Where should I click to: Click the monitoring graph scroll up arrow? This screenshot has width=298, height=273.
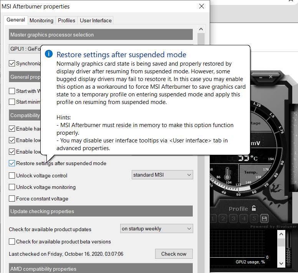coord(281,234)
